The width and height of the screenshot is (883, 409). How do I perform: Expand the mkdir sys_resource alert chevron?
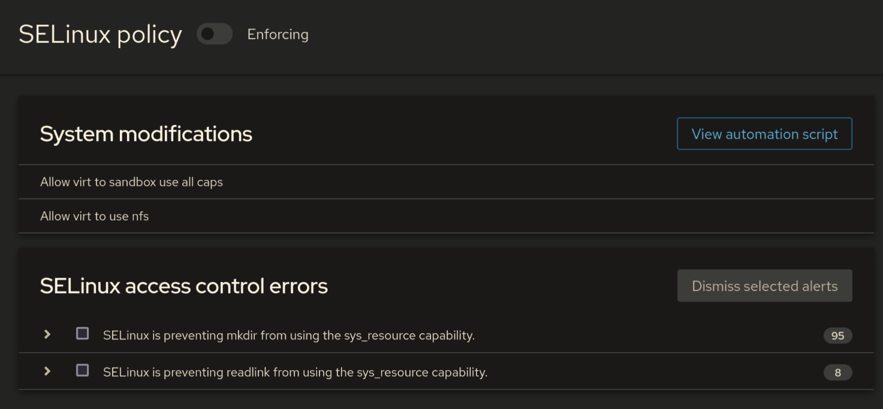pos(47,334)
